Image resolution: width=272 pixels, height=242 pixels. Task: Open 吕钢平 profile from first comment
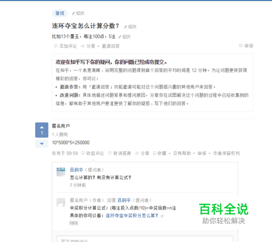coord(76,170)
